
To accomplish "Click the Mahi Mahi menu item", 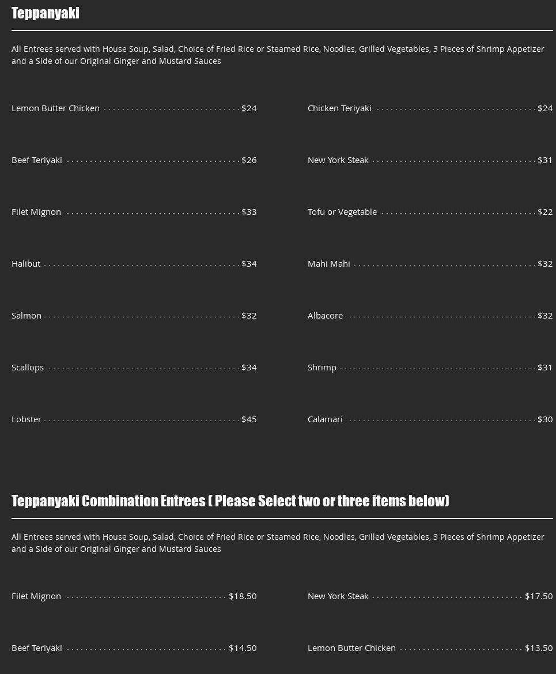I will point(328,264).
